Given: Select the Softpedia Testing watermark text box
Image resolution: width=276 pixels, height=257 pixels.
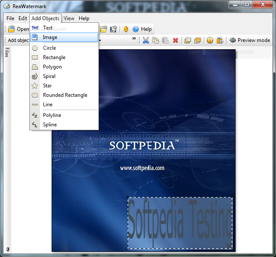Looking at the screenshot, I should tap(180, 223).
